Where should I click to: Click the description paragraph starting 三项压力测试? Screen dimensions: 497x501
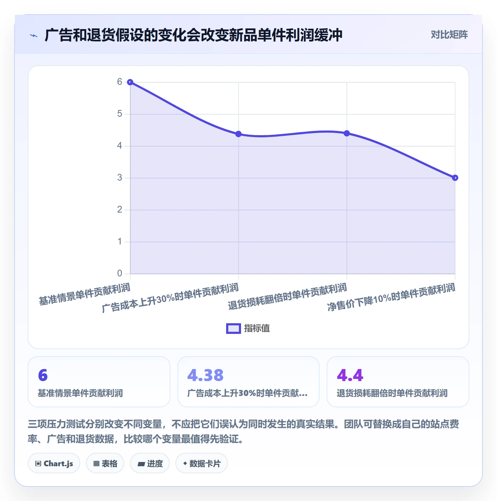pos(244,431)
